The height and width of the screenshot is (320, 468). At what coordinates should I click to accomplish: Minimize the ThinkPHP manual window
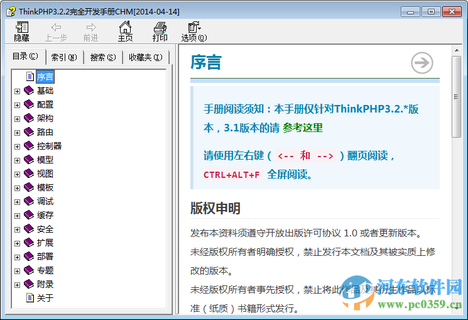coord(411,12)
